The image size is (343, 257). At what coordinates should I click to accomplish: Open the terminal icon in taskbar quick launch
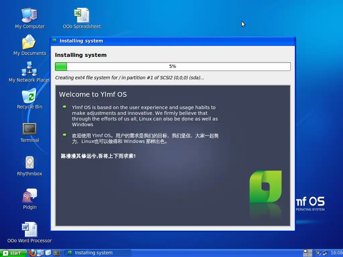[57, 253]
